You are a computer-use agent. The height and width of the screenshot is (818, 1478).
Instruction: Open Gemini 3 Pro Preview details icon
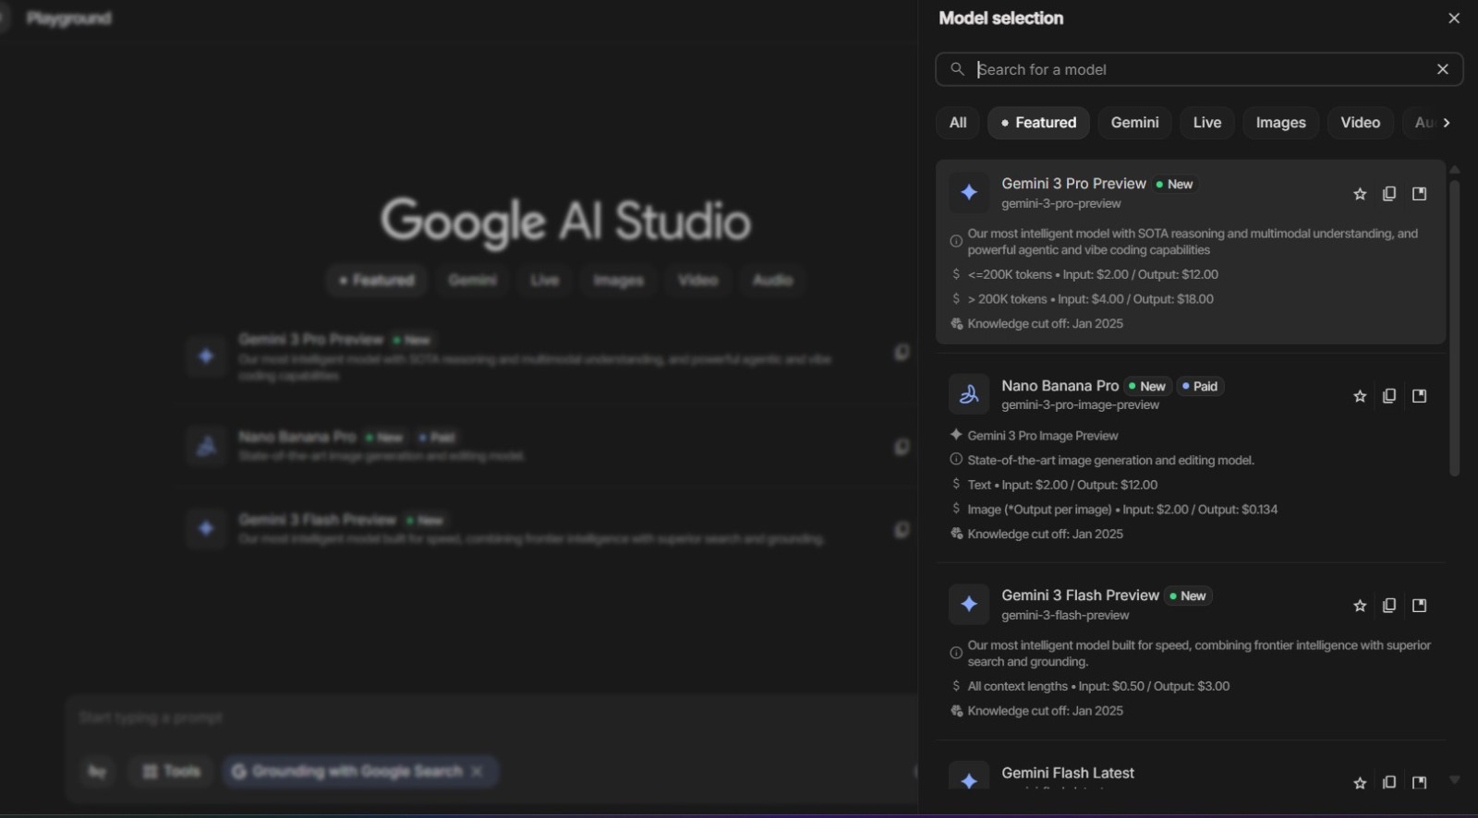pyautogui.click(x=1419, y=194)
